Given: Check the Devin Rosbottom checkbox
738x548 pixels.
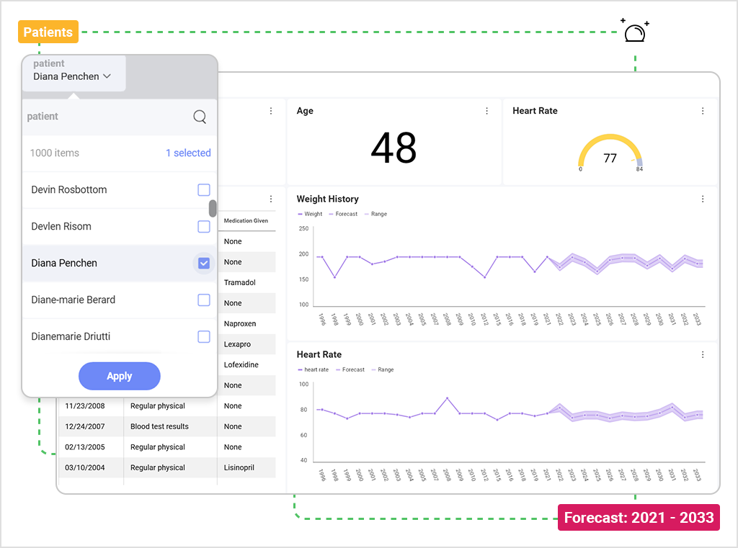Looking at the screenshot, I should coord(203,189).
